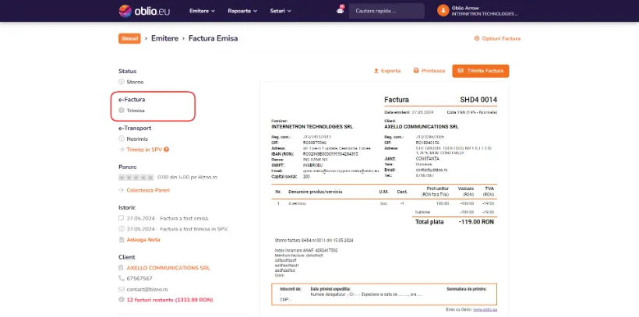639x317 pixels.
Task: Click the Total plata -119.00 RON value
Action: (476, 222)
